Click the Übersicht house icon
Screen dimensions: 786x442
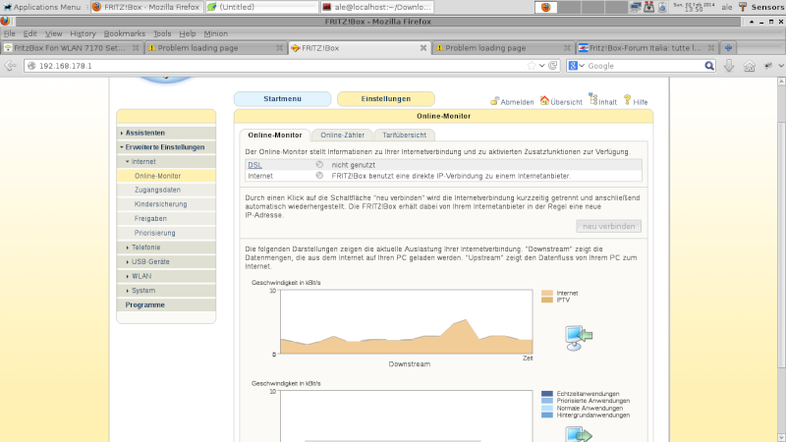[544, 100]
